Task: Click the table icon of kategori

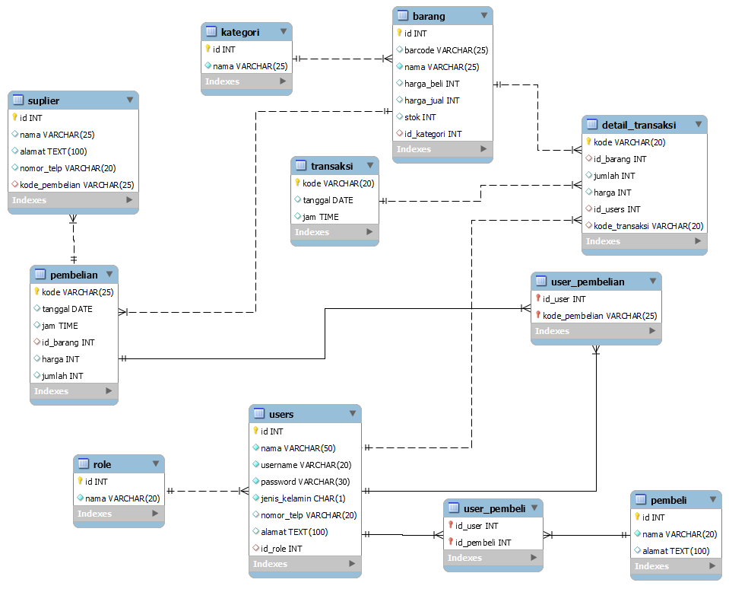Action: [x=211, y=31]
